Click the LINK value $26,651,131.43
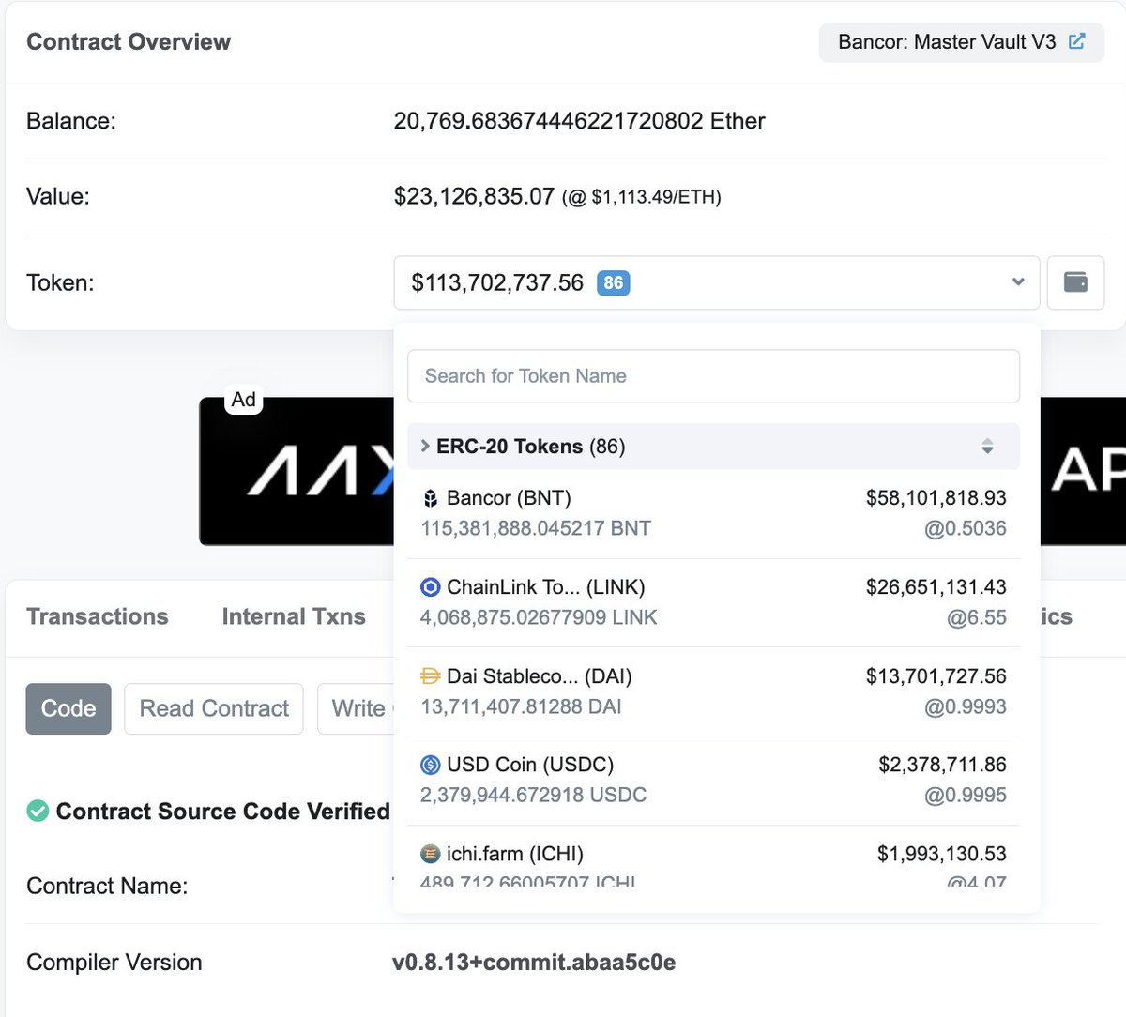The image size is (1126, 1017). coord(936,587)
